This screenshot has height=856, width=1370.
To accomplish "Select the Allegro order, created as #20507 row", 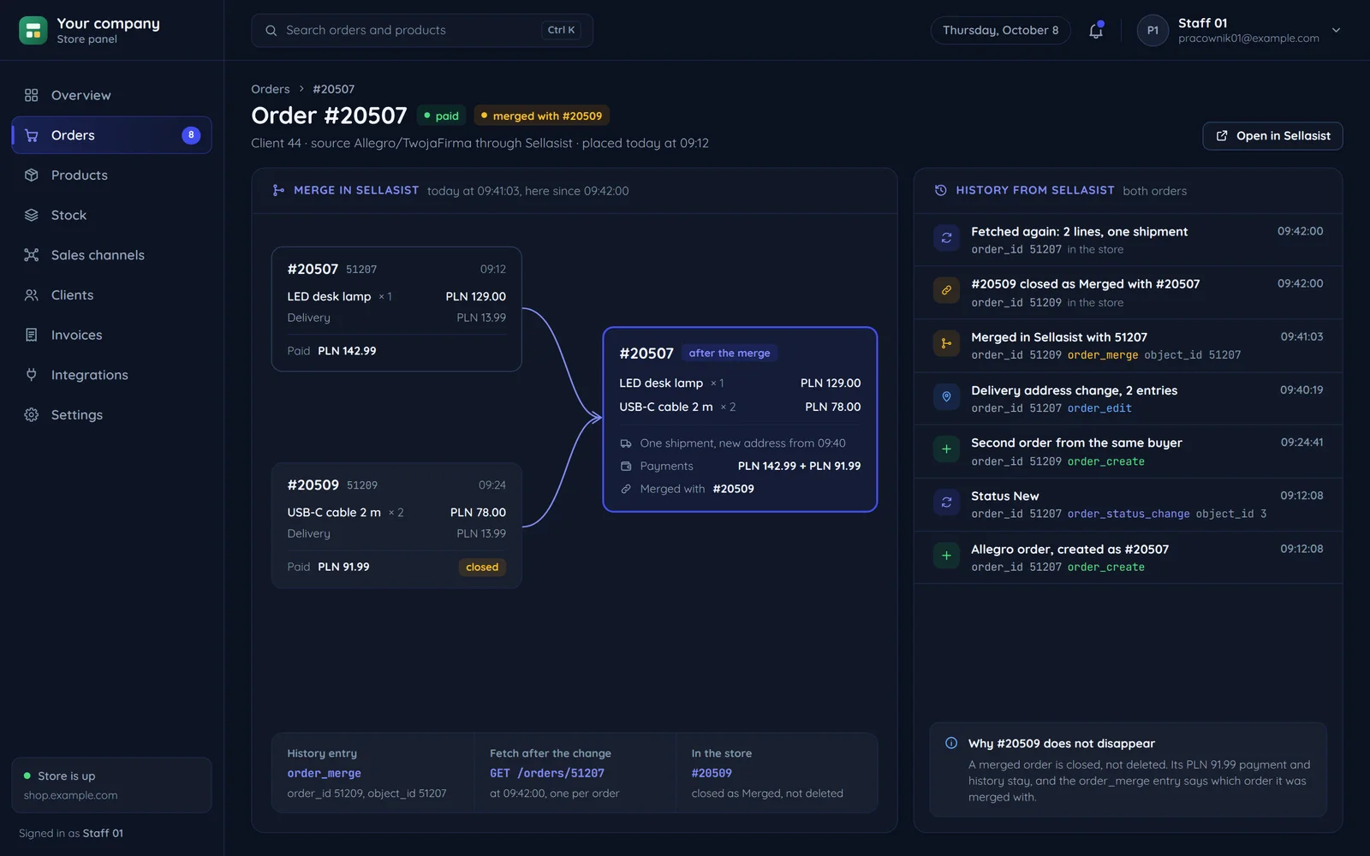I will click(1128, 557).
